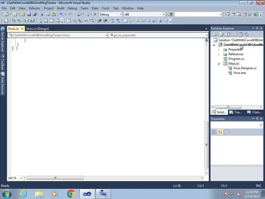Select Virus.resx in Solution Explorer
265x199 pixels.
[x=240, y=73]
